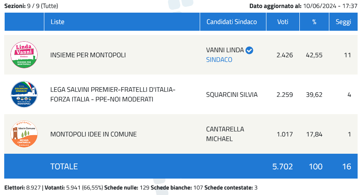Click the Dato aggiornato al timestamp
The width and height of the screenshot is (361, 195).
(304, 6)
